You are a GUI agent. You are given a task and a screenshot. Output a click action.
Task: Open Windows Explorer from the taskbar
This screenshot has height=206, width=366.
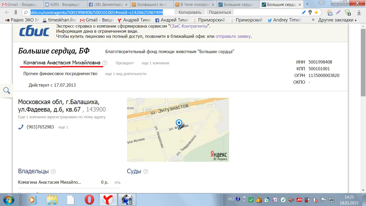[52, 200]
